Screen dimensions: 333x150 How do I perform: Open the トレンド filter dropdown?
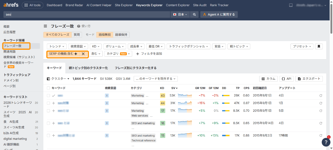tap(57, 46)
